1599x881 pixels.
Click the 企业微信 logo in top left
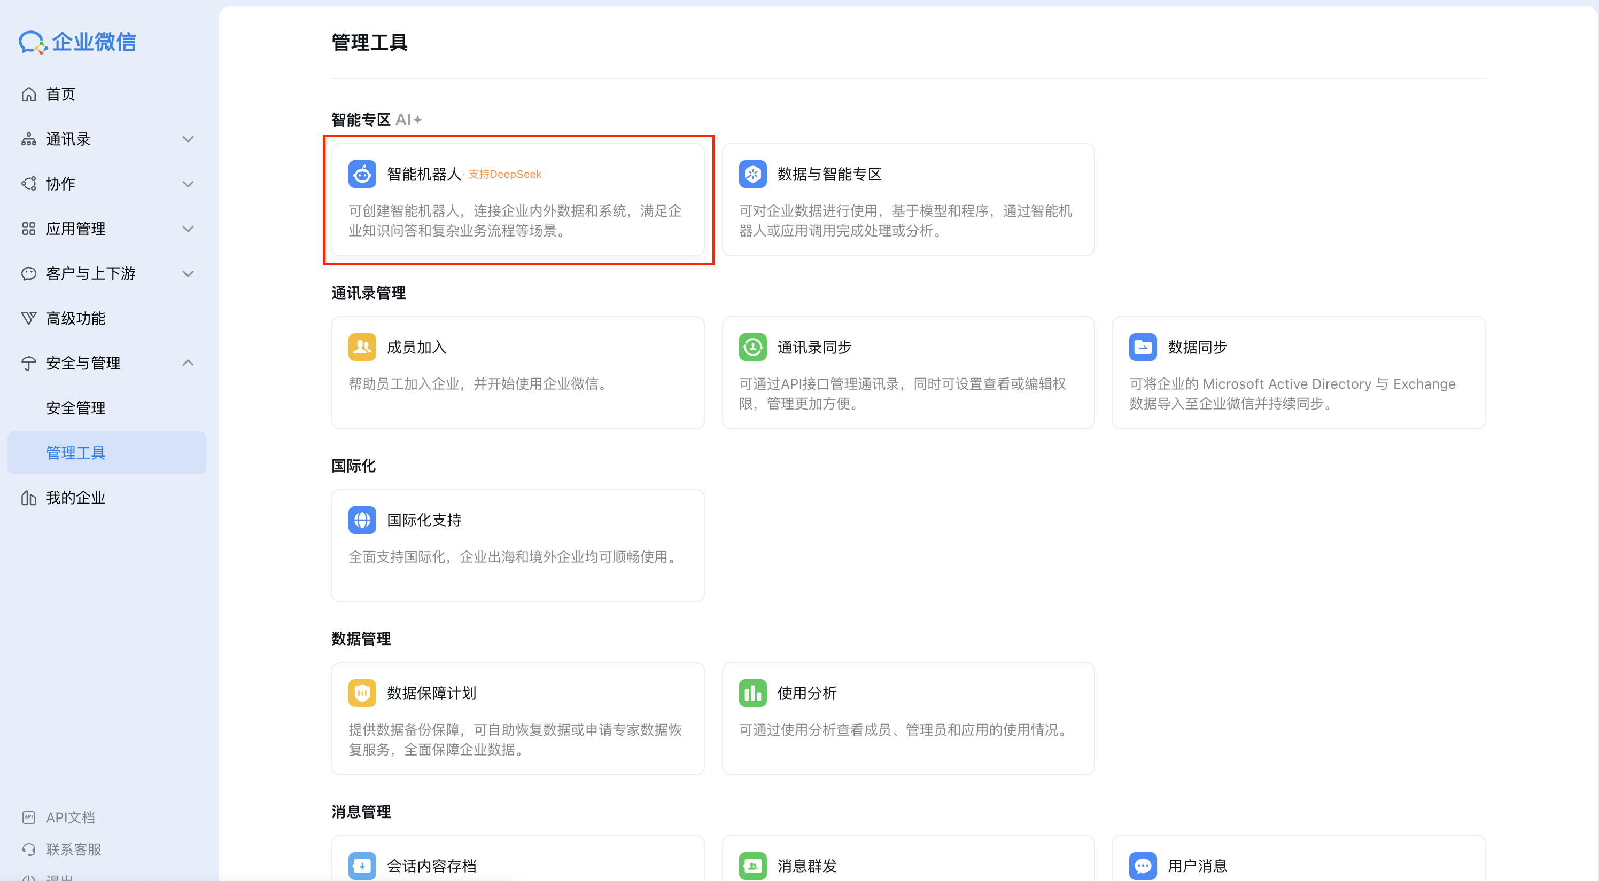77,42
